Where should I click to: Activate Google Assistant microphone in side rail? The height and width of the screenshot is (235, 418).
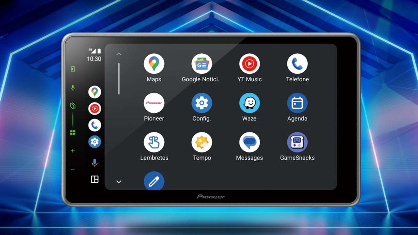click(x=95, y=163)
